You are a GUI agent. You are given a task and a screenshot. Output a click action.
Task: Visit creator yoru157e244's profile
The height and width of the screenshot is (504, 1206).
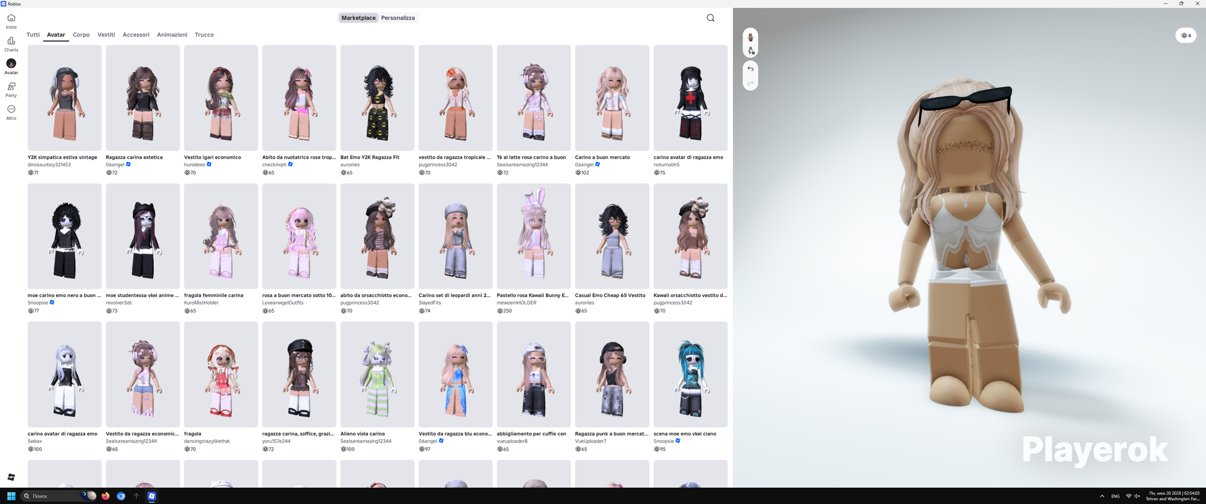click(276, 441)
